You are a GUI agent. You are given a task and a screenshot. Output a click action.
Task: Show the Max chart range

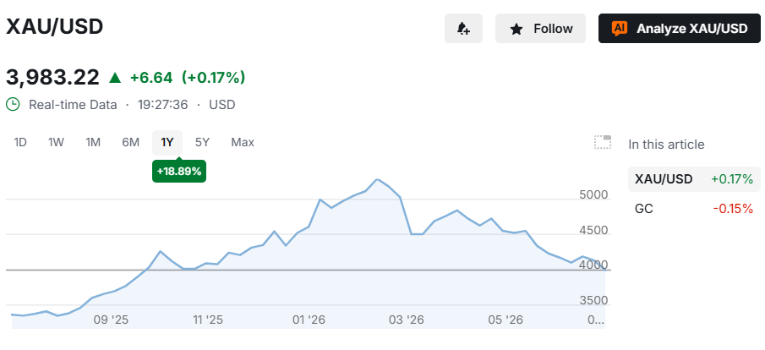(243, 143)
